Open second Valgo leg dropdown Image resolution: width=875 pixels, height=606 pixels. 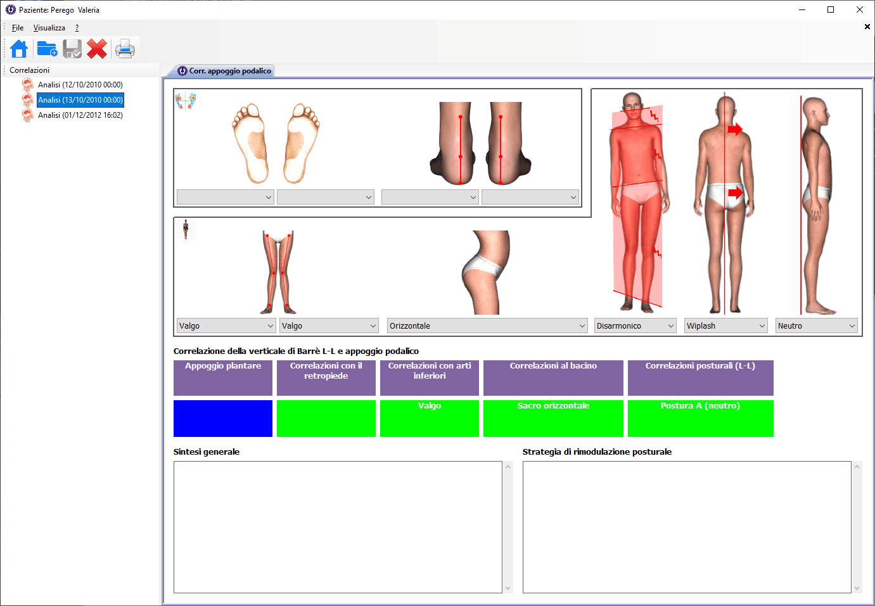pos(329,325)
